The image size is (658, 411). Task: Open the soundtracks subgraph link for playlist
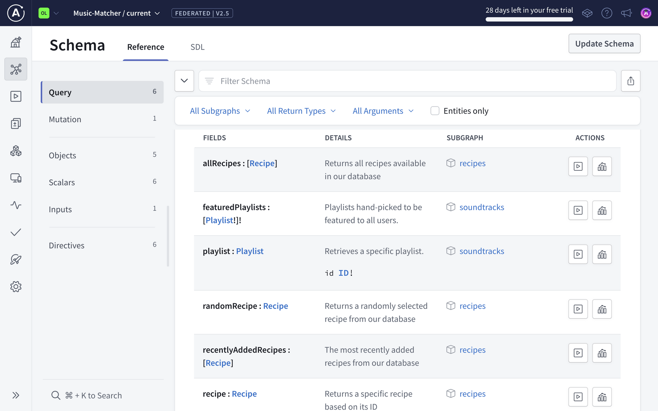pos(482,251)
